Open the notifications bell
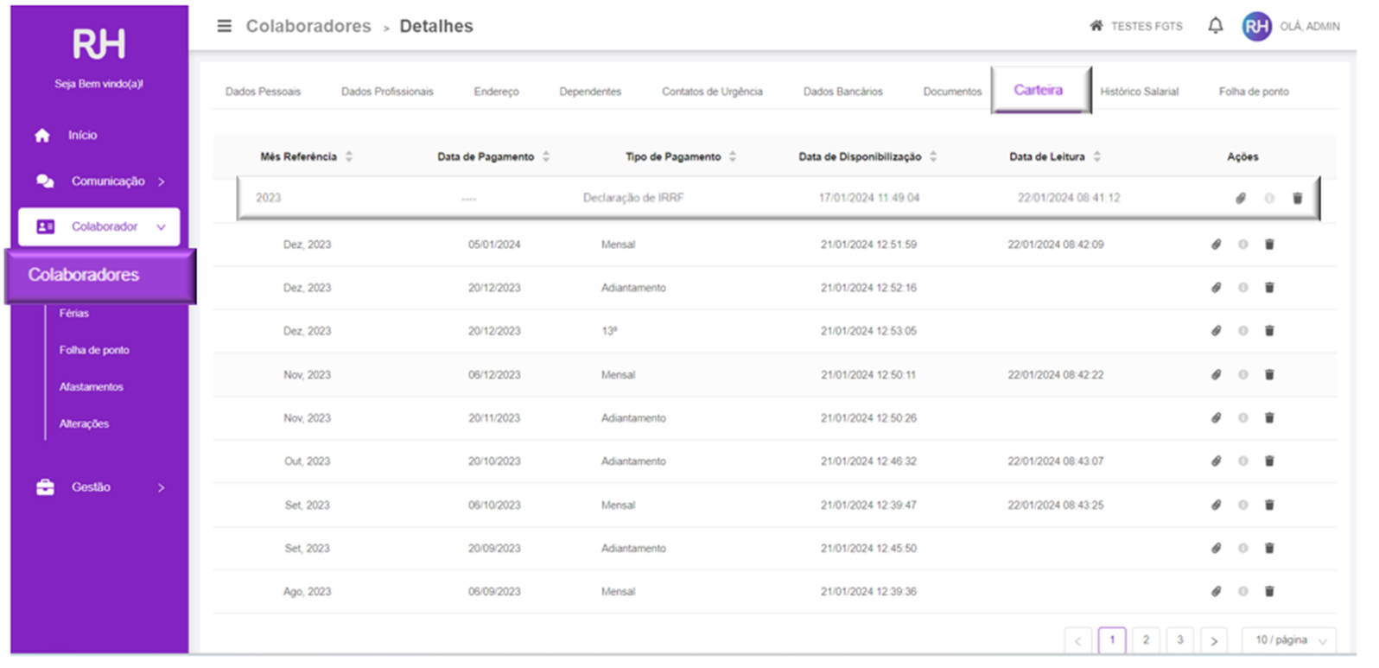Screen dimensions: 1379x668 point(1215,26)
